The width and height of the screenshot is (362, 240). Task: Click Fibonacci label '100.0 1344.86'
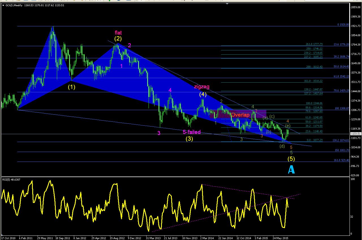[x=314, y=103]
